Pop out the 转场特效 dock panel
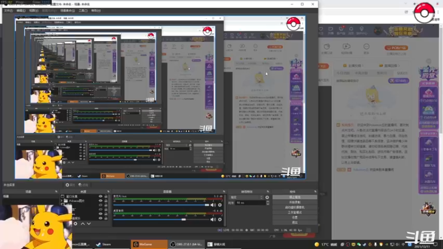 click(268, 191)
